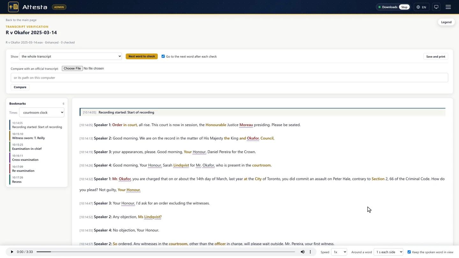Viewport: 459px width, 258px height.
Task: Go back to the main page
Action: 21,20
